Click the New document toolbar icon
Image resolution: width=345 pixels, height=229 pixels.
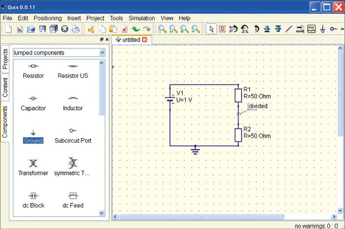click(x=8, y=29)
